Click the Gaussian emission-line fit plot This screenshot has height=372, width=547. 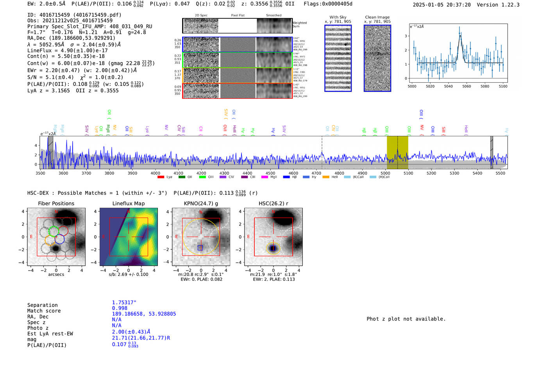pyautogui.click(x=458, y=53)
